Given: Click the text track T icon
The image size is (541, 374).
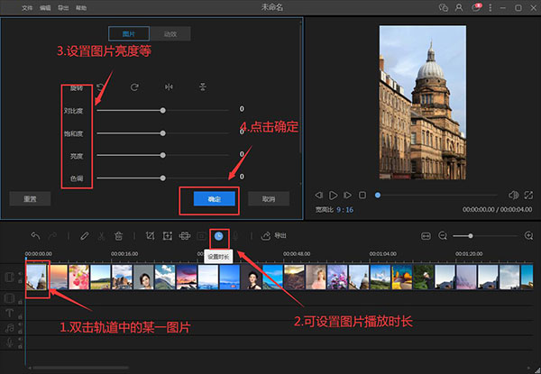Looking at the screenshot, I should coord(9,313).
